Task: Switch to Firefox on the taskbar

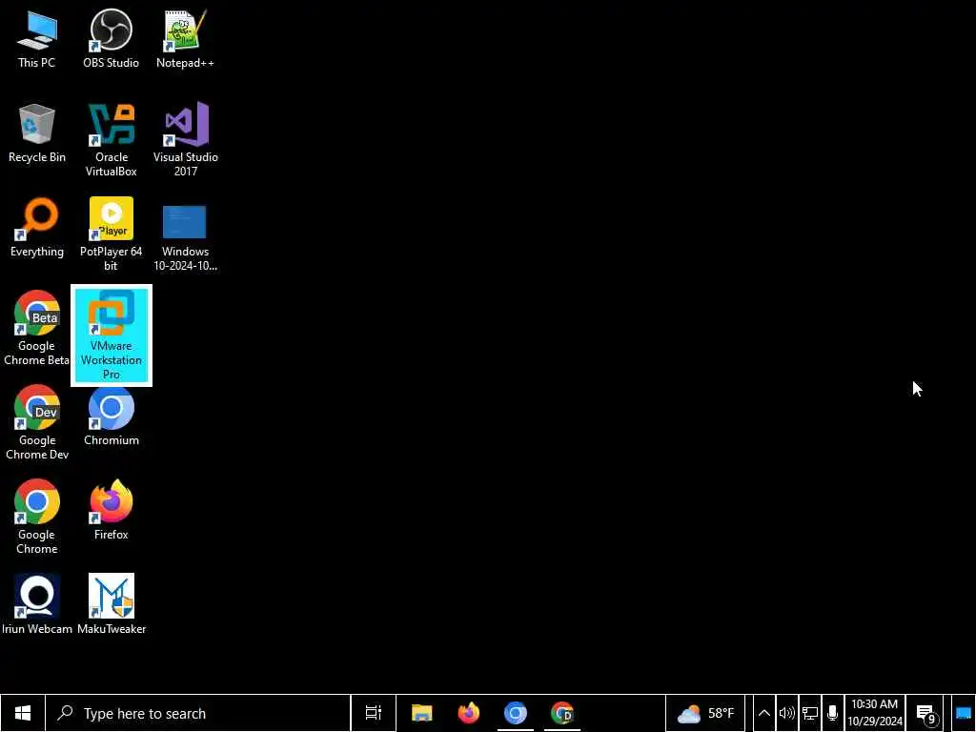Action: pos(469,713)
